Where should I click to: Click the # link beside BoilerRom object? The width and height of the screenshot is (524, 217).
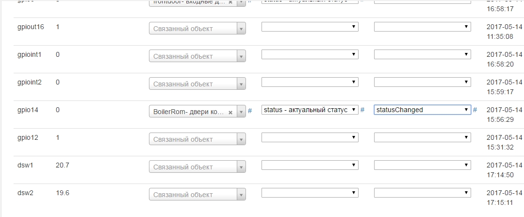[250, 111]
